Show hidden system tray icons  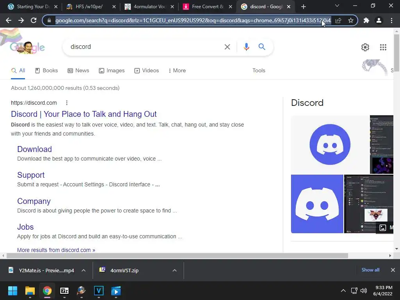pyautogui.click(x=343, y=291)
